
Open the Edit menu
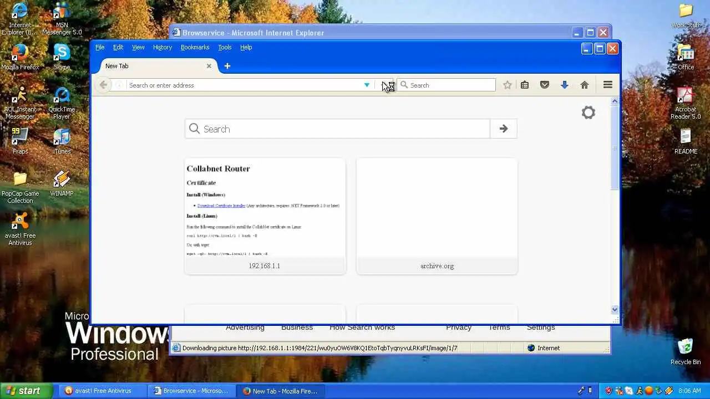[118, 47]
